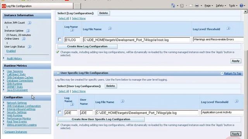Click Delete for User Log Configuration
The width and height of the screenshot is (248, 139).
pyautogui.click(x=110, y=86)
